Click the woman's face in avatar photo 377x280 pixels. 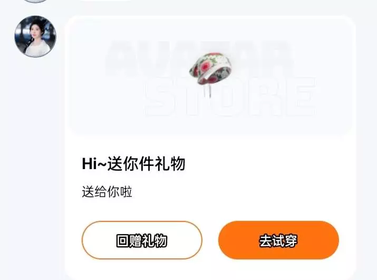pos(35,32)
